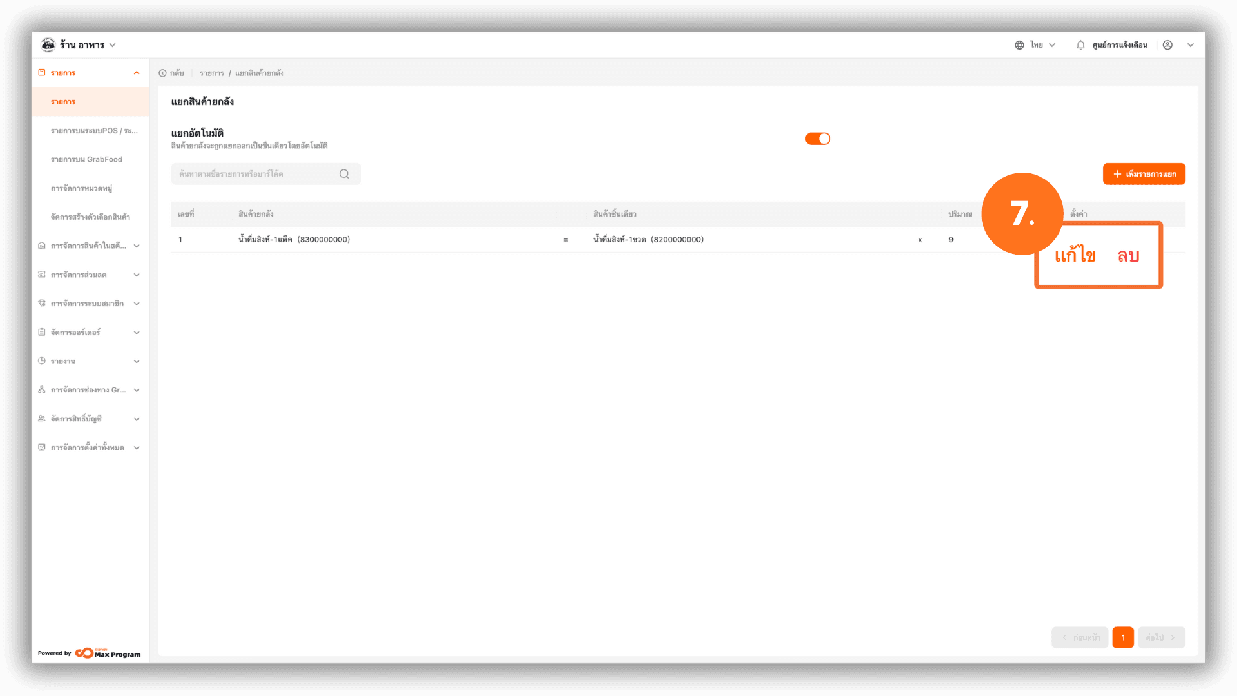The width and height of the screenshot is (1237, 696).
Task: Toggle the แยกอัตโนมัติ switch off
Action: click(x=818, y=139)
